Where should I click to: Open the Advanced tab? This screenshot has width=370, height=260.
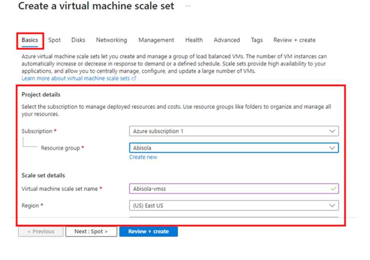pos(227,40)
